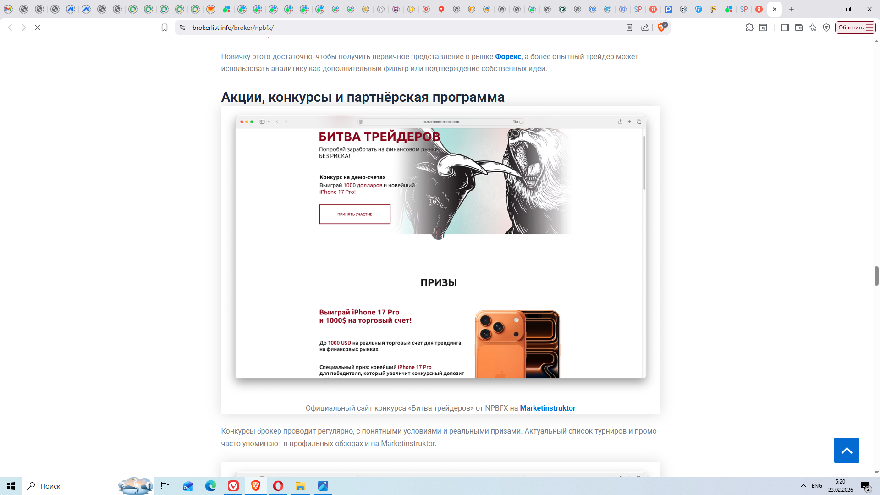Open system tray hidden icons chevron
The image size is (880, 495).
pyautogui.click(x=803, y=486)
